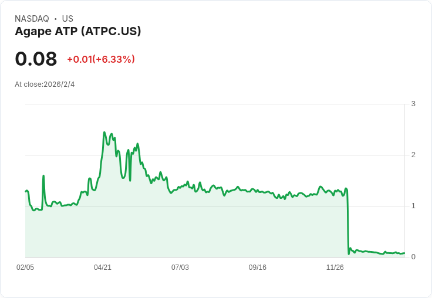Click the Agape ATP (ATPC.US) title
Image resolution: width=432 pixels, height=298 pixels.
coord(77,32)
